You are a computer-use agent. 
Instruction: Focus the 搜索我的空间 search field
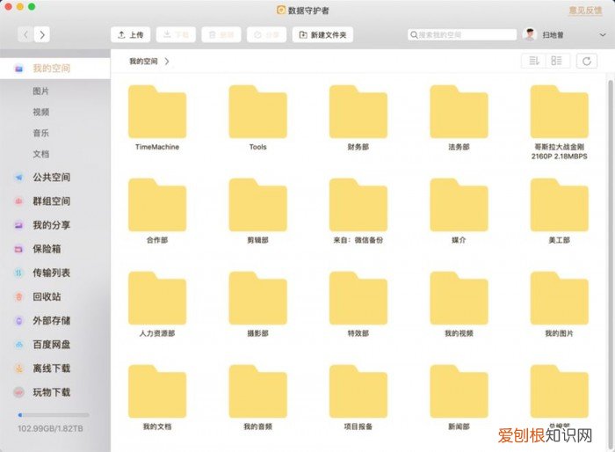[x=462, y=35]
